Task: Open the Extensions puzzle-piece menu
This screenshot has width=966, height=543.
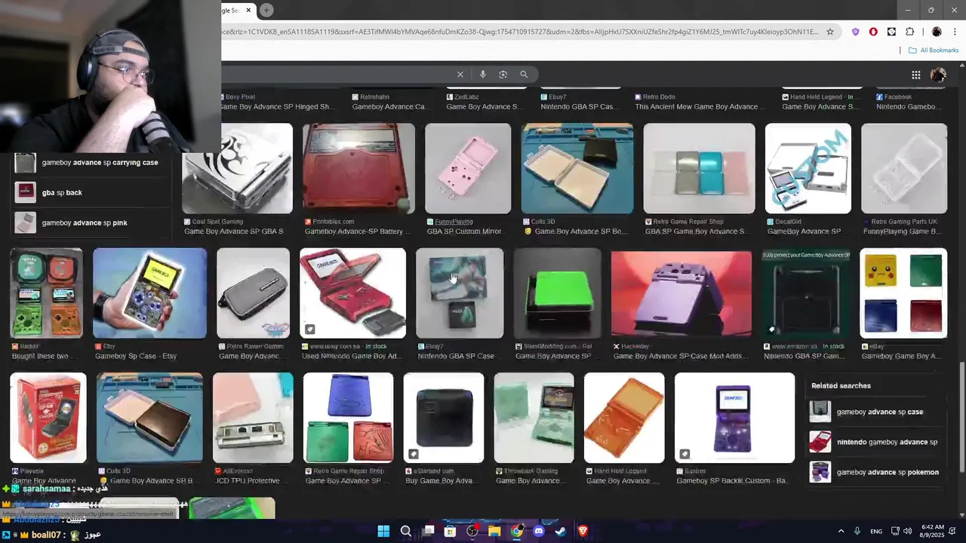Action: 909,32
